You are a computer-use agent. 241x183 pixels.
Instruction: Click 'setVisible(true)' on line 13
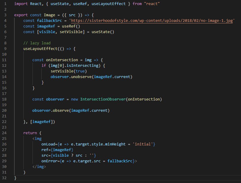[69, 71]
